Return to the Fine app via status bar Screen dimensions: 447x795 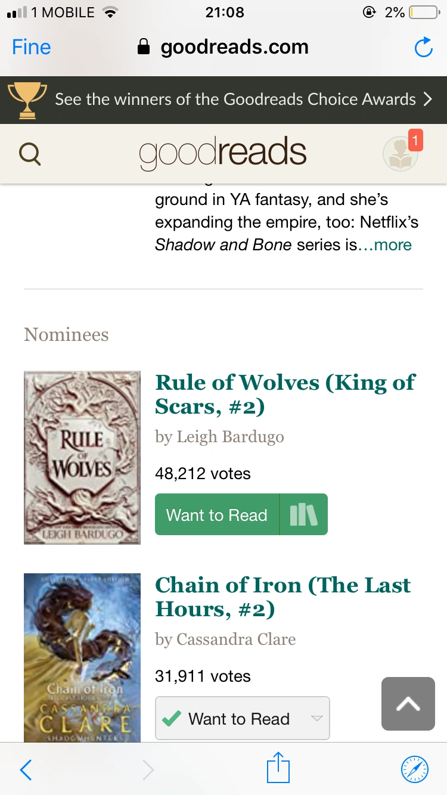(30, 46)
